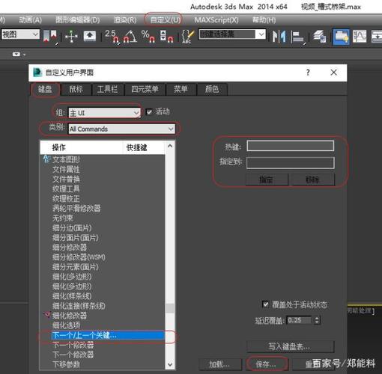Screen dimensions: 382x374
Task: Switch to the 颜色 tab
Action: click(212, 89)
